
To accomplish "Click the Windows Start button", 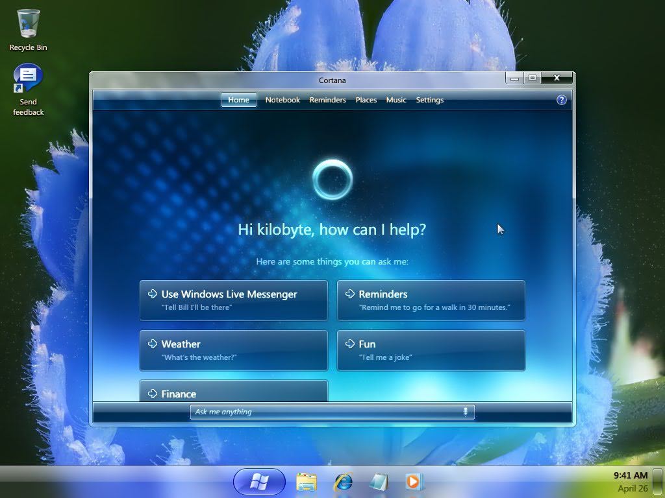I will [259, 482].
